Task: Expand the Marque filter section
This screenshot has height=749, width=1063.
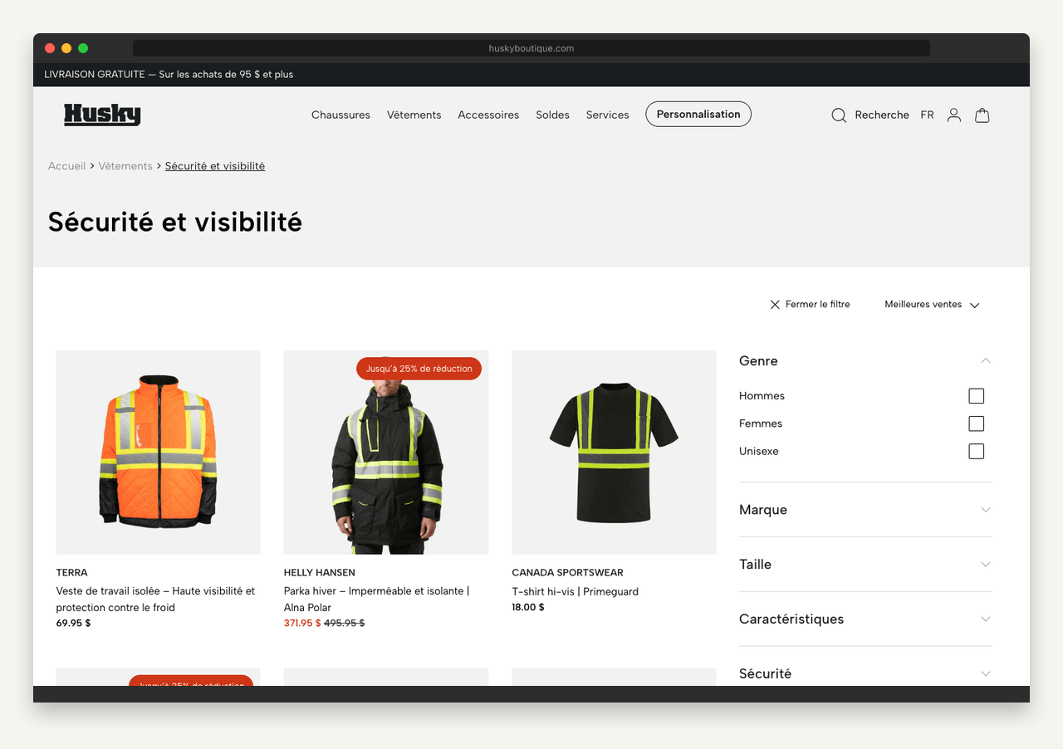Action: [x=985, y=510]
